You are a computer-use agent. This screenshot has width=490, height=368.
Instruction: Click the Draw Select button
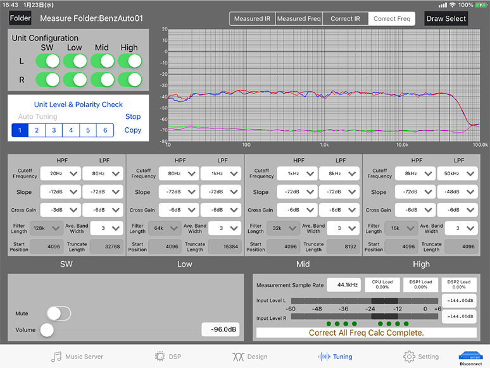446,18
